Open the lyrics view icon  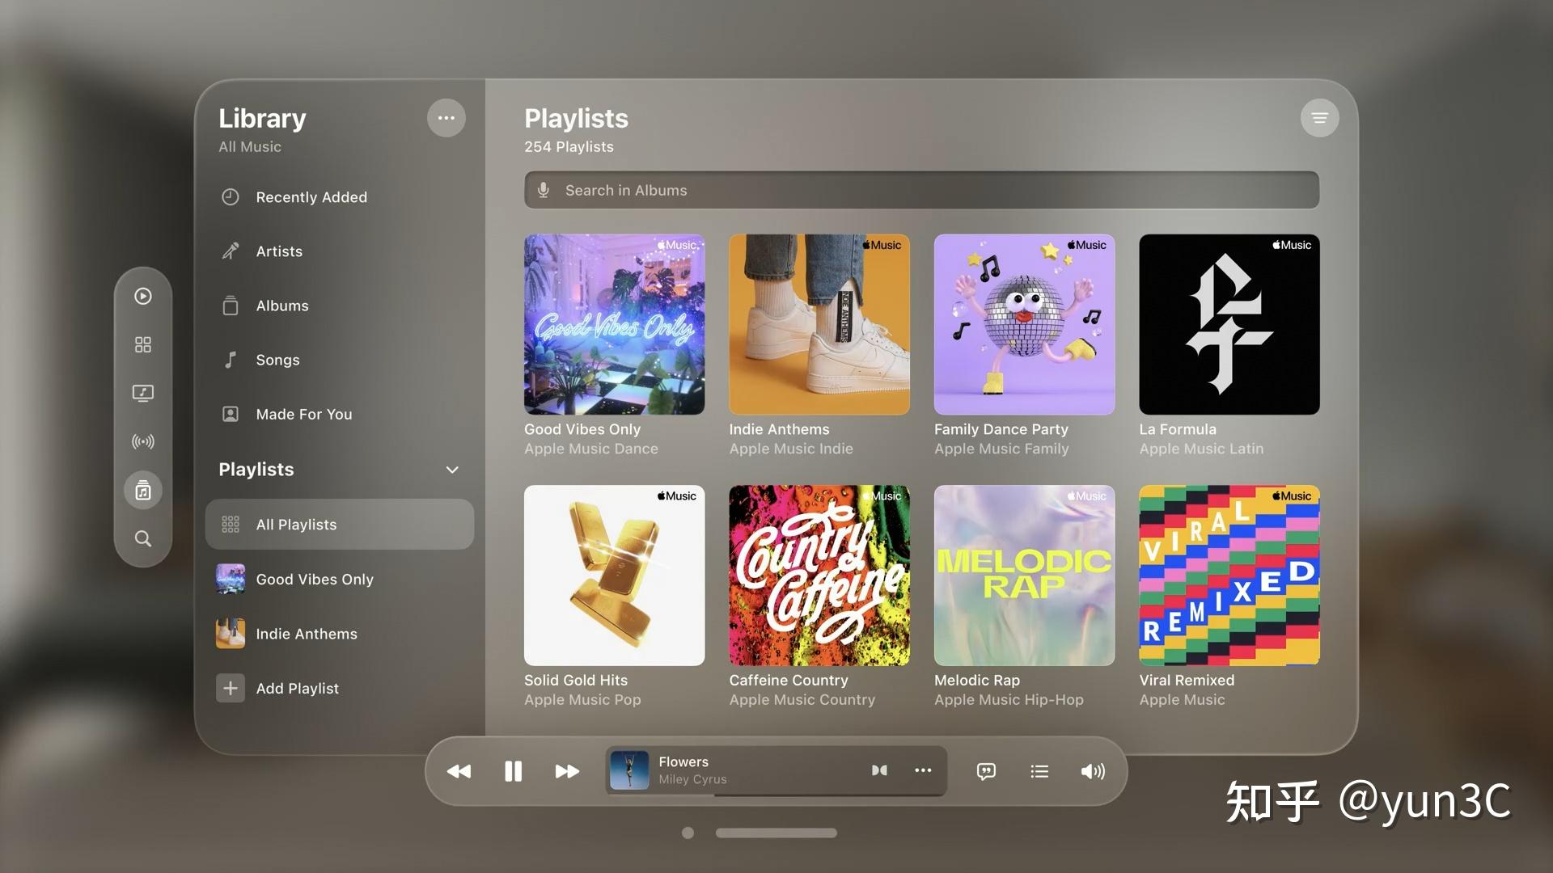(x=986, y=771)
